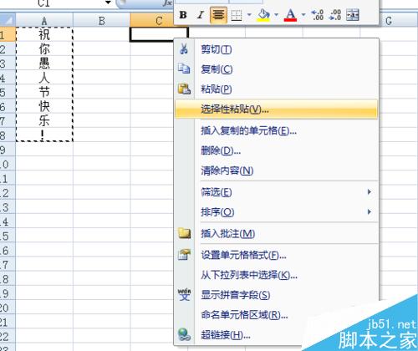Click cell containing 愚
This screenshot has height=351, width=418.
click(44, 63)
